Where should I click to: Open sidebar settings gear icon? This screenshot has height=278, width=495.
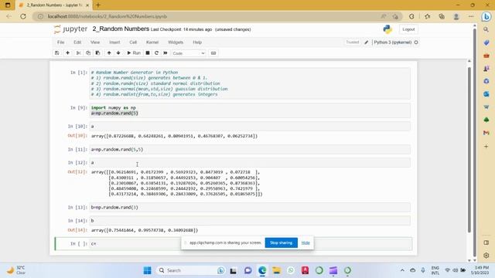(486, 256)
